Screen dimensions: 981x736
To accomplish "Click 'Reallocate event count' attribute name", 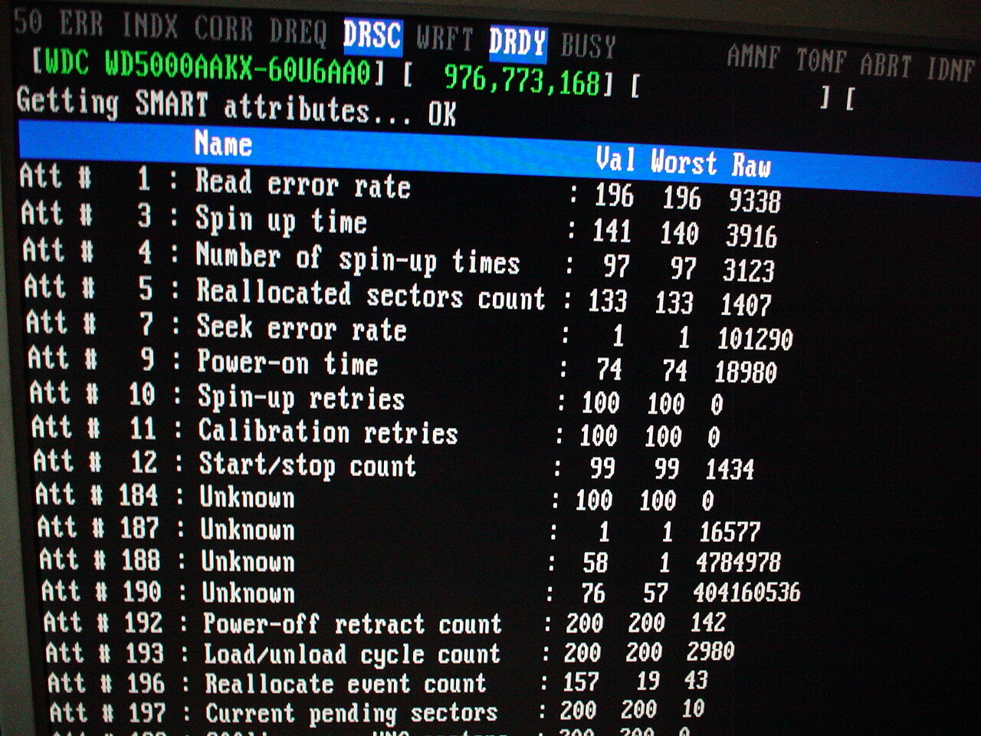I will (x=346, y=683).
